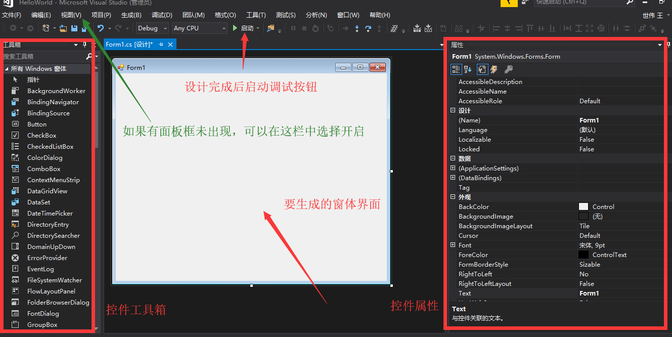Click the Locked property value False
The image size is (672, 337).
(587, 149)
